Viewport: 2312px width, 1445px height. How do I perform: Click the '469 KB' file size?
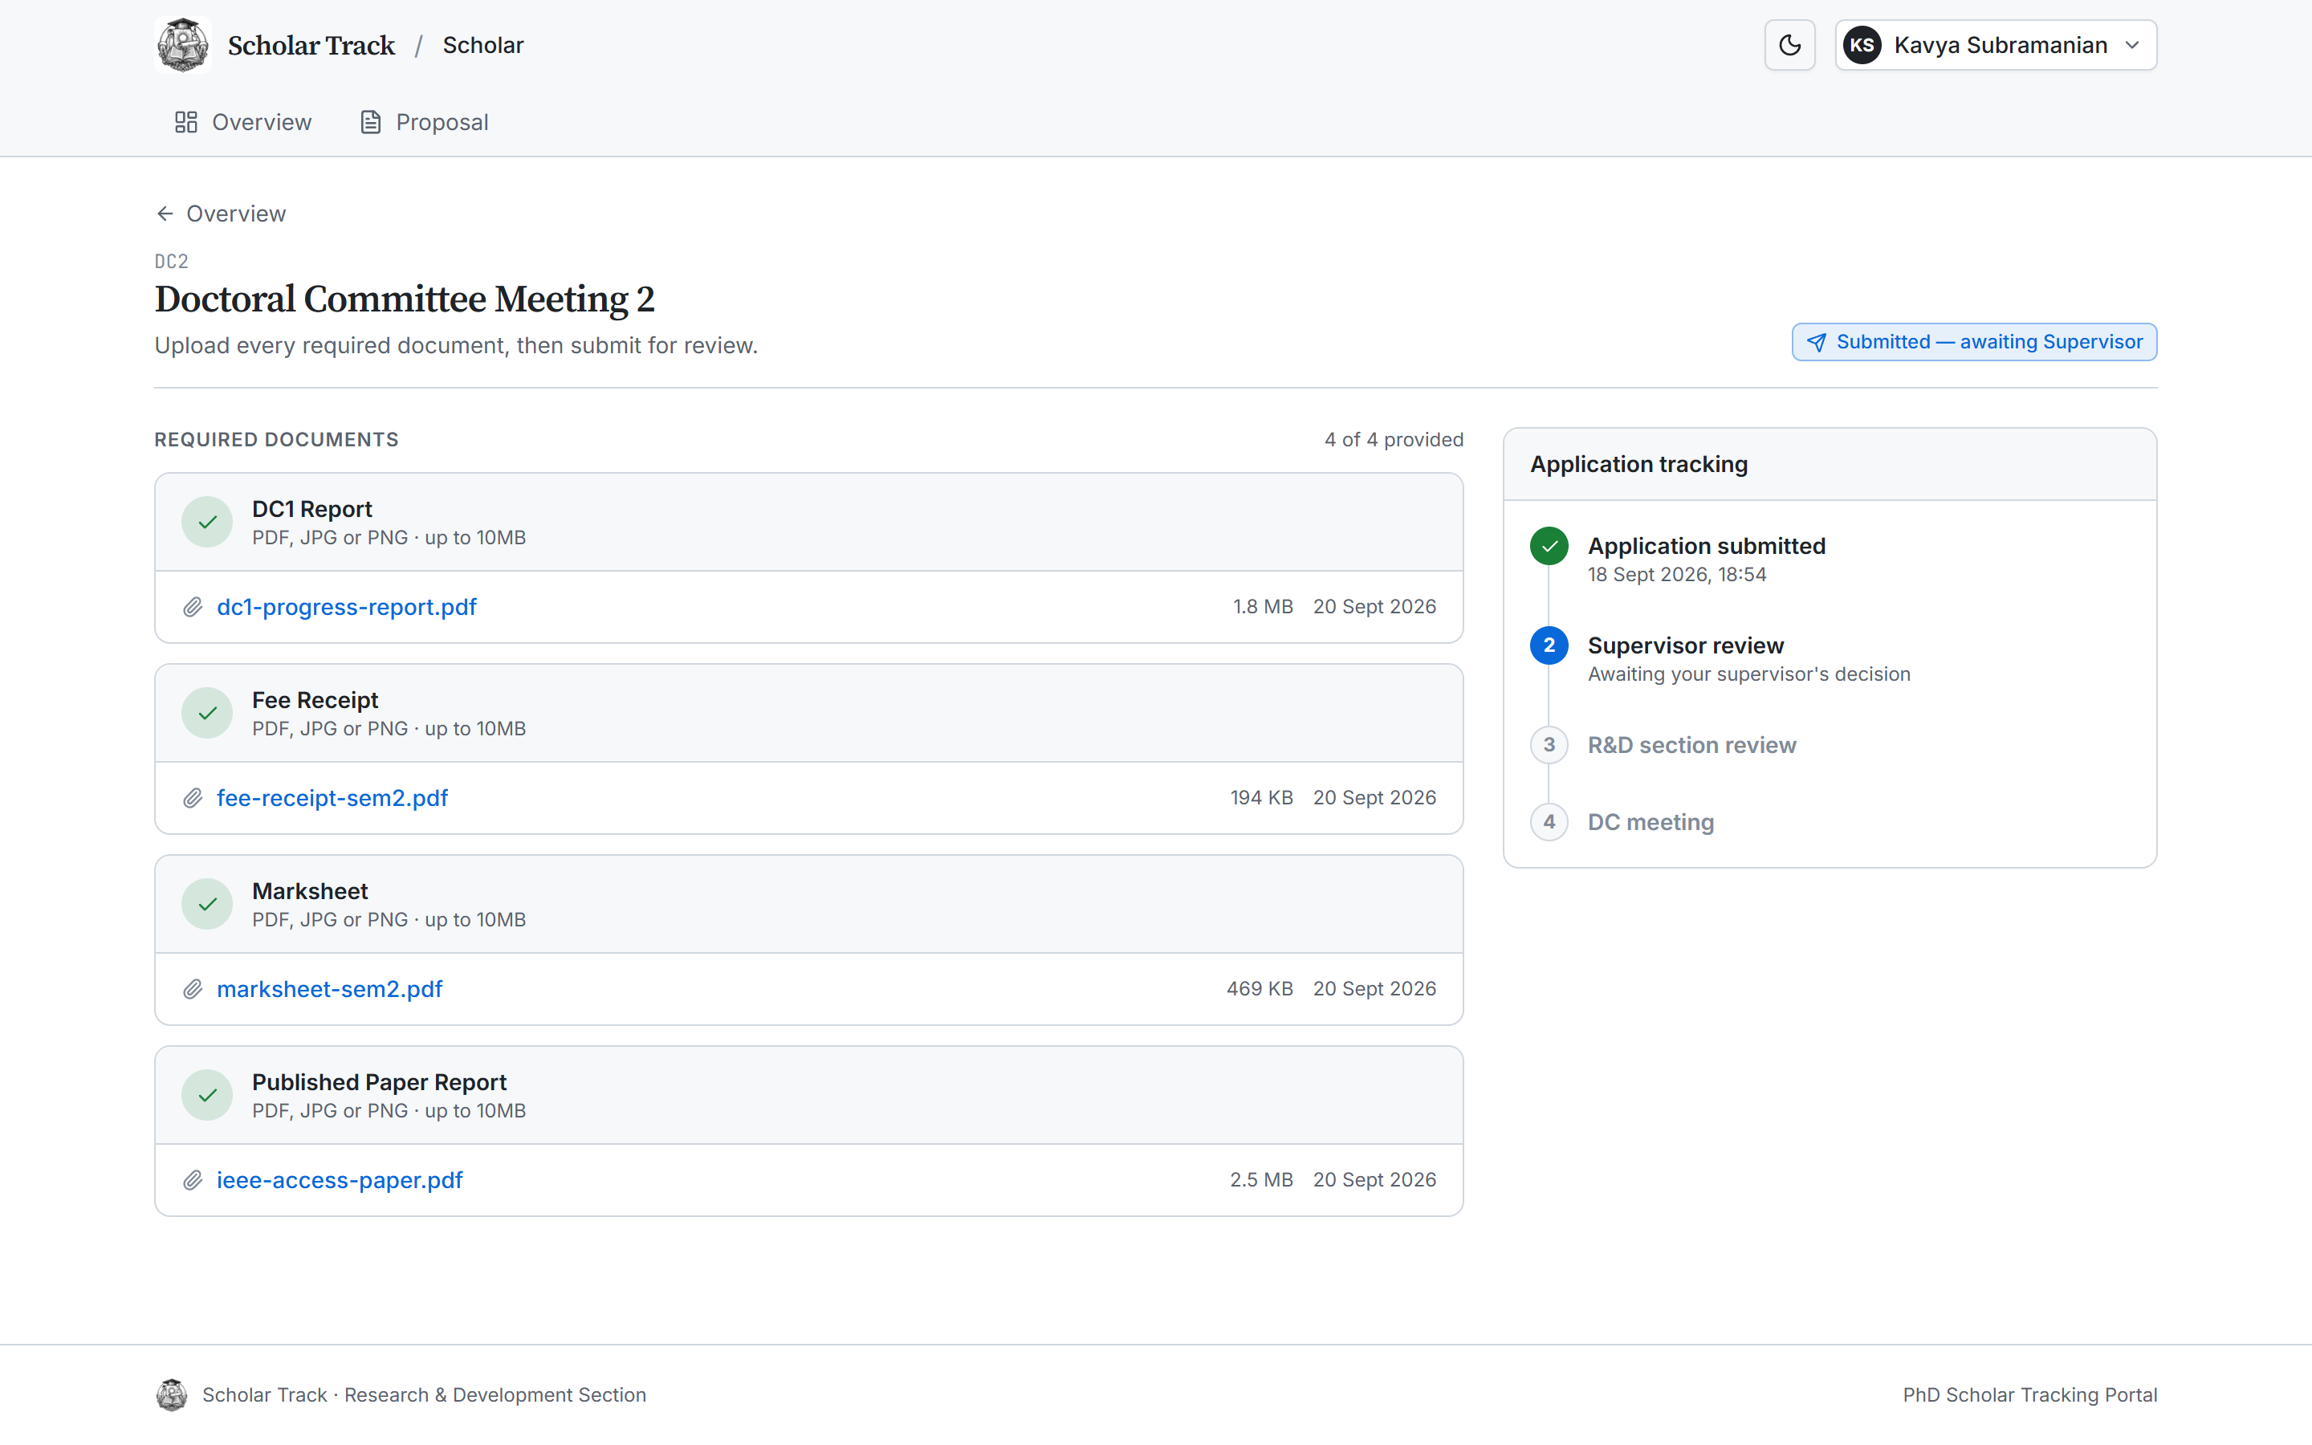pos(1260,989)
